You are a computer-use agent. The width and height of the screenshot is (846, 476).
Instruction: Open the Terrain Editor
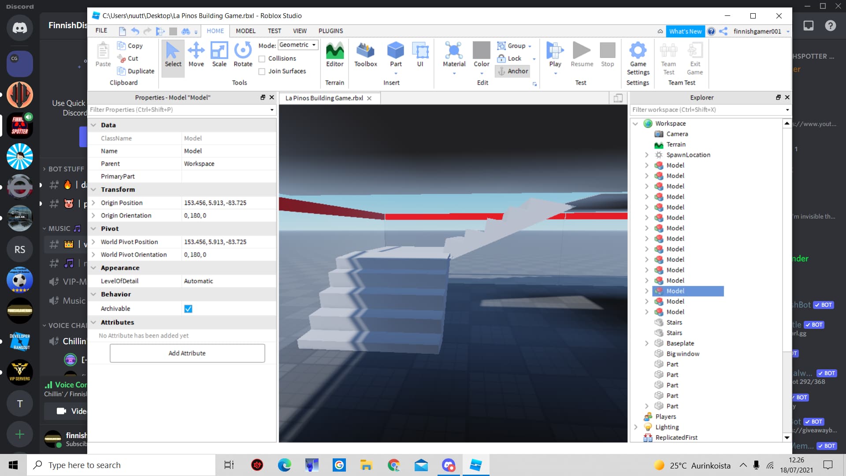pos(334,55)
